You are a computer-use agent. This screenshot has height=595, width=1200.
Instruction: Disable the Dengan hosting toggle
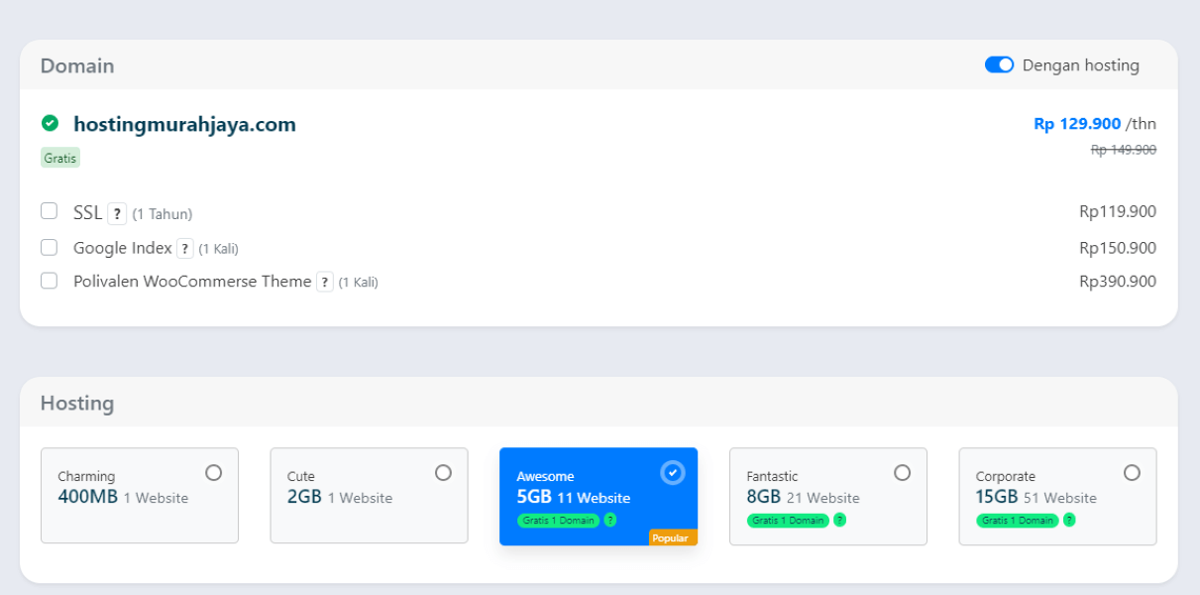pos(999,64)
